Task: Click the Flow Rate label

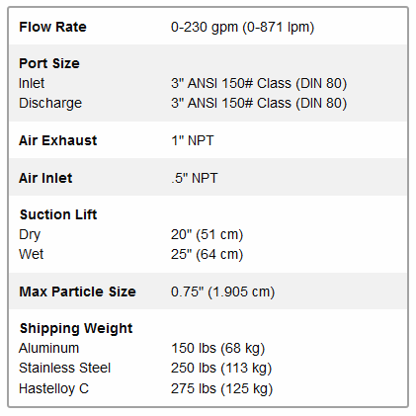Action: tap(52, 27)
